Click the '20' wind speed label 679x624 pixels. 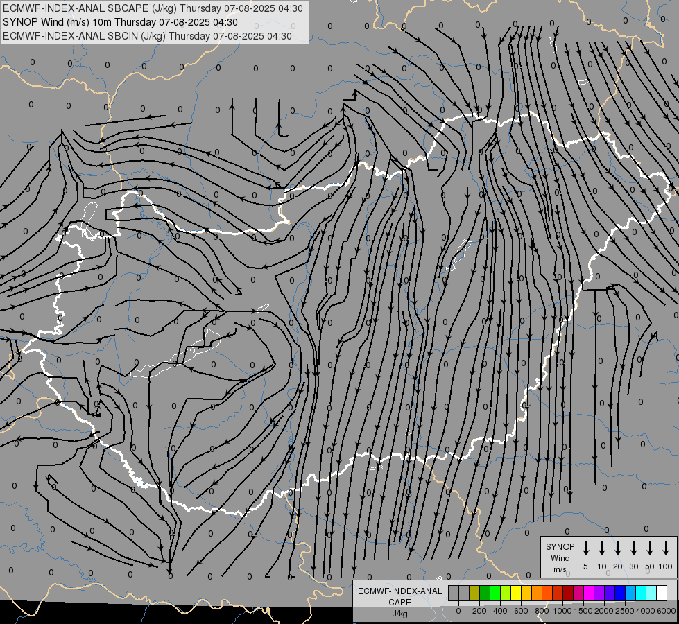(x=617, y=566)
